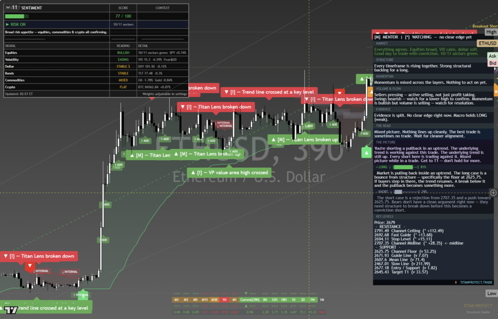Select the 1D timeframe cell
The image size is (498, 319).
point(293,300)
